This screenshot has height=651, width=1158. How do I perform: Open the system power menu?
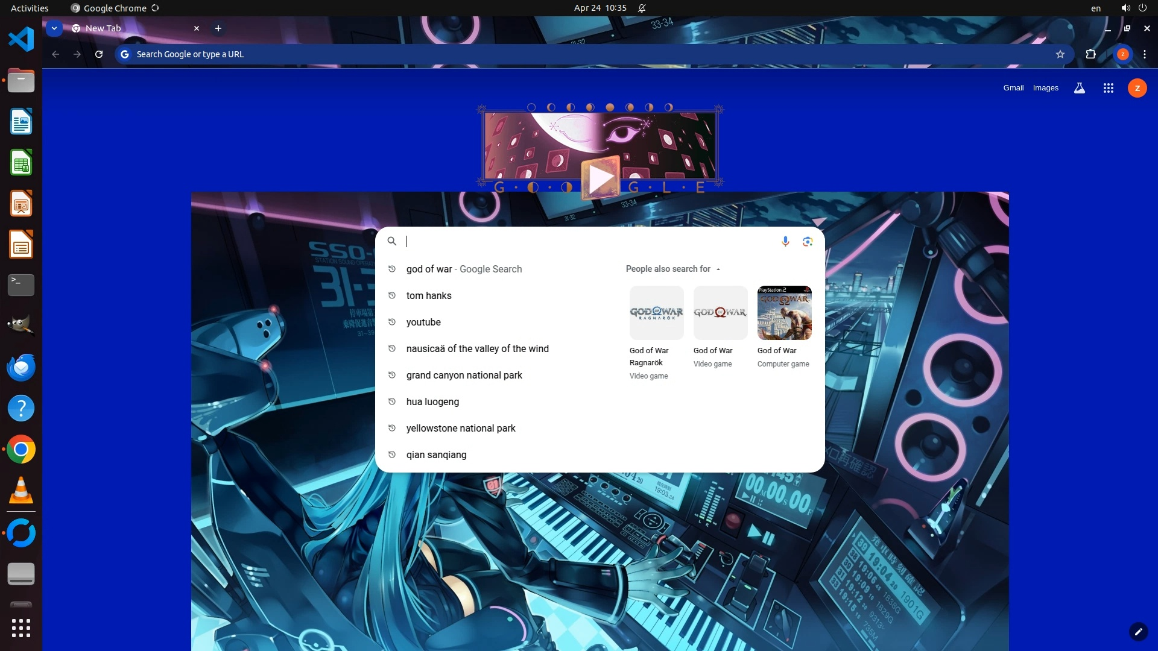click(x=1142, y=8)
